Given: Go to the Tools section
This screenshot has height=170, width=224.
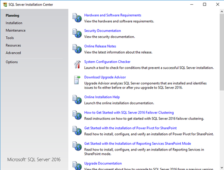Looking at the screenshot, I should click(x=10, y=38).
